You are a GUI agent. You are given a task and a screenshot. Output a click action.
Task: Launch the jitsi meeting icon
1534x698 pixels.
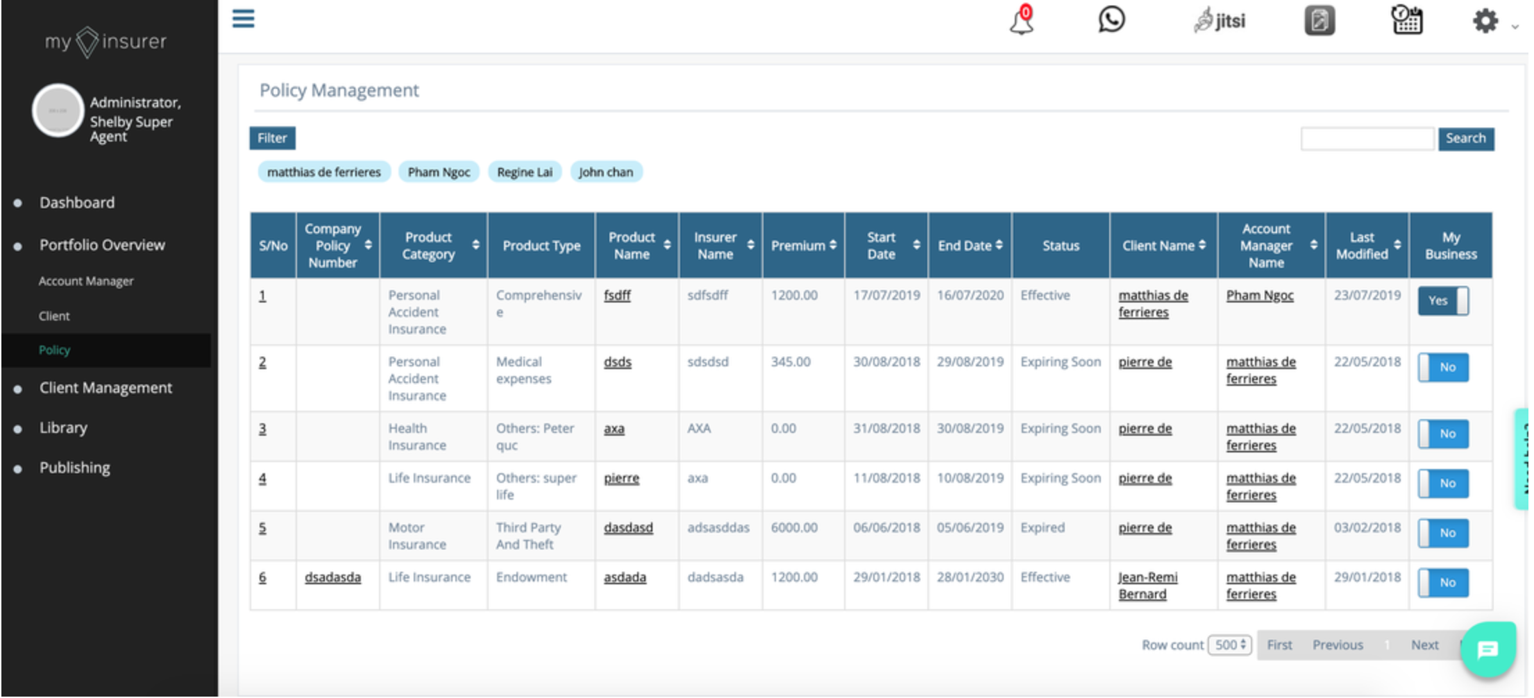[x=1220, y=21]
